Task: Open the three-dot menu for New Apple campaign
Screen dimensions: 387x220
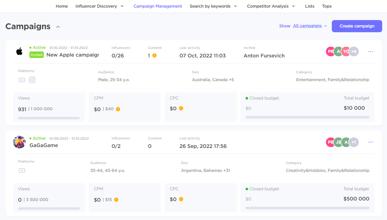Action: point(371,52)
